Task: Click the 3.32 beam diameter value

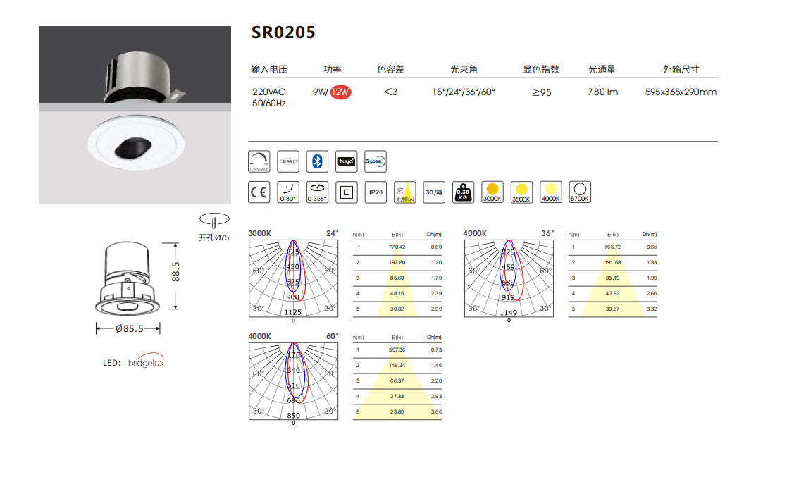Action: coord(651,309)
